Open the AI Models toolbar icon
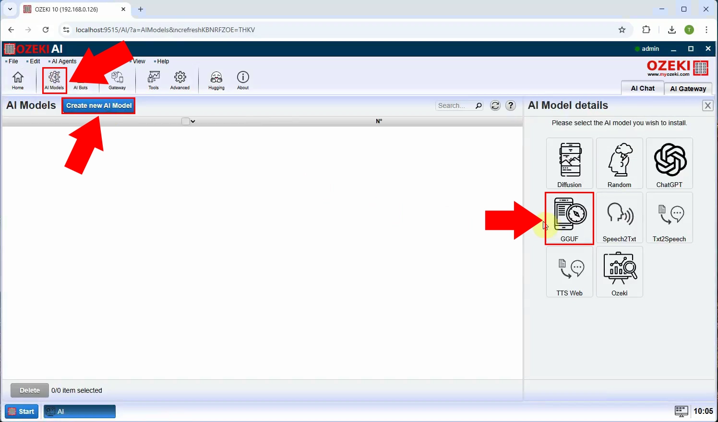Image resolution: width=718 pixels, height=422 pixels. pos(54,80)
